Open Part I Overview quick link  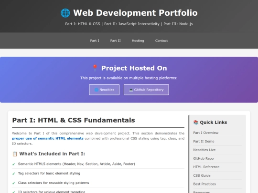[x=206, y=133]
